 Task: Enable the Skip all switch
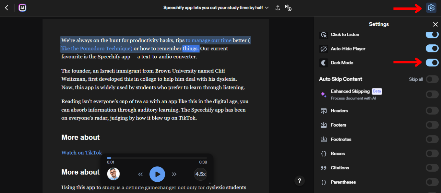point(432,79)
